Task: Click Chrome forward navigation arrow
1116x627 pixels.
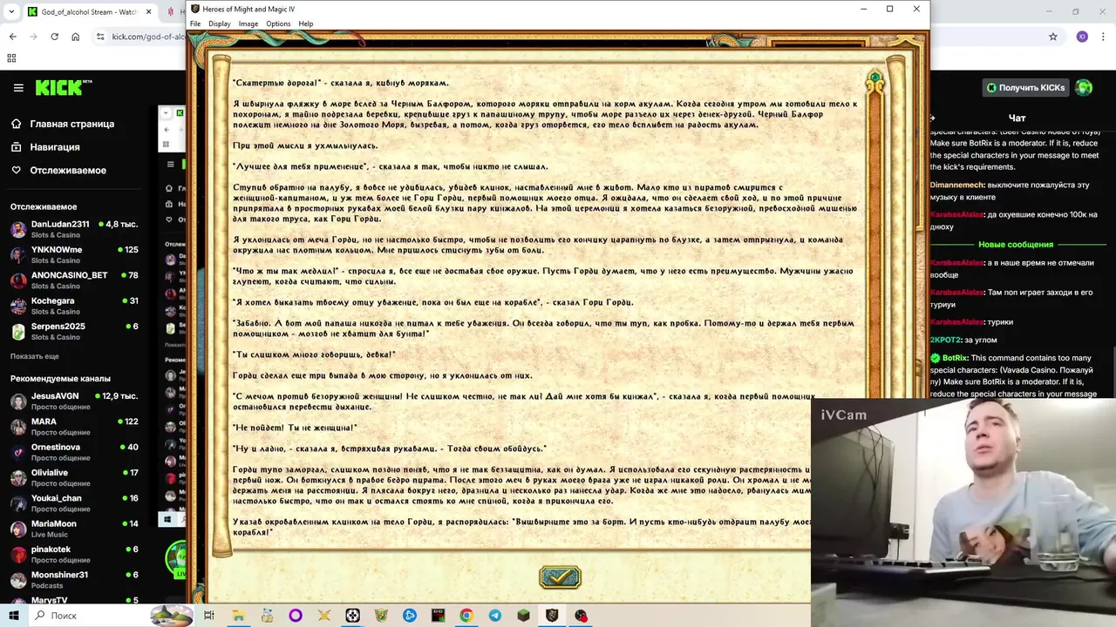Action: pos(33,37)
